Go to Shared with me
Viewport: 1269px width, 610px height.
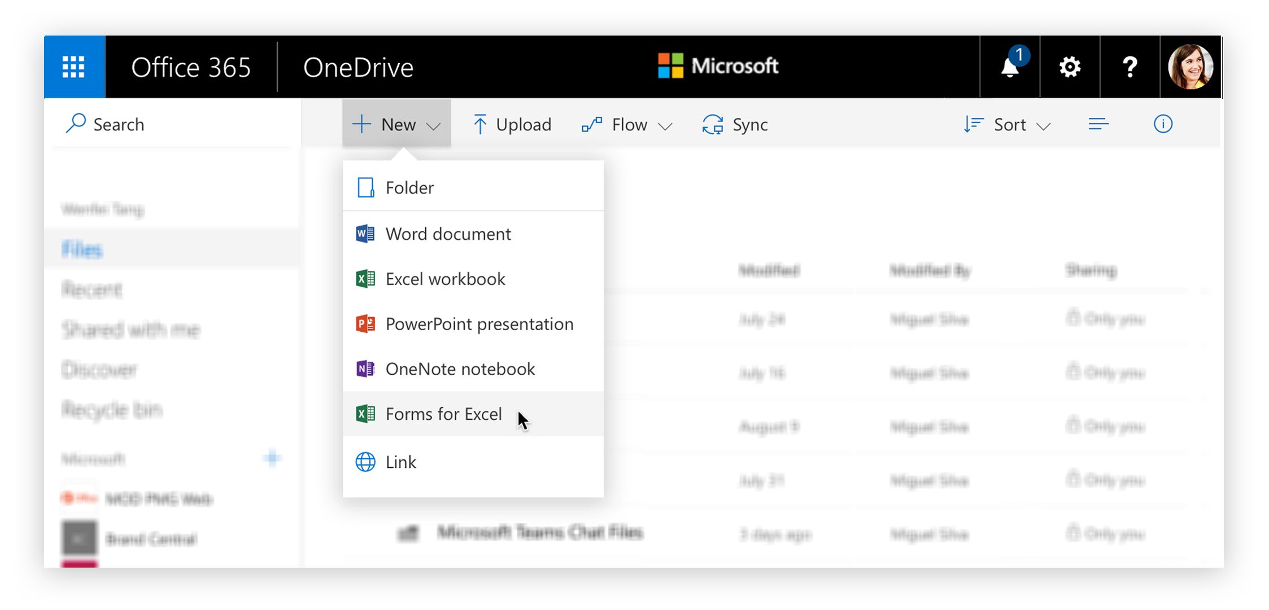tap(130, 330)
